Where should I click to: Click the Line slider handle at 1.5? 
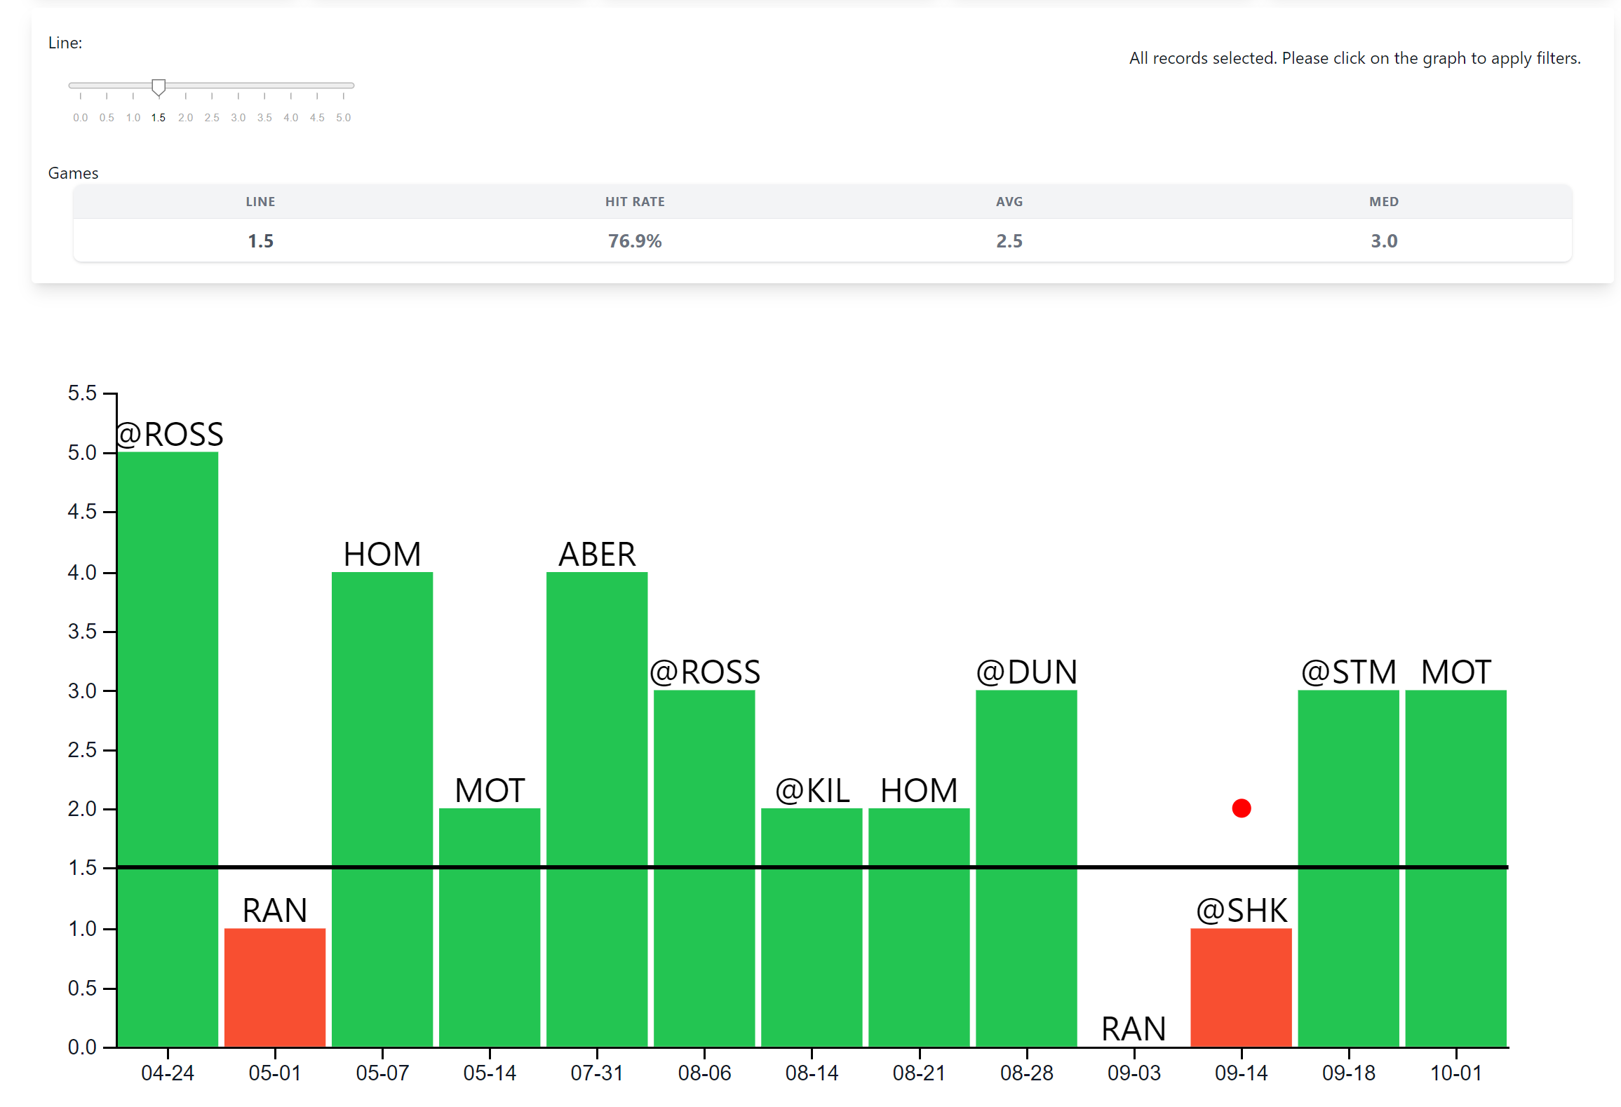[x=159, y=87]
